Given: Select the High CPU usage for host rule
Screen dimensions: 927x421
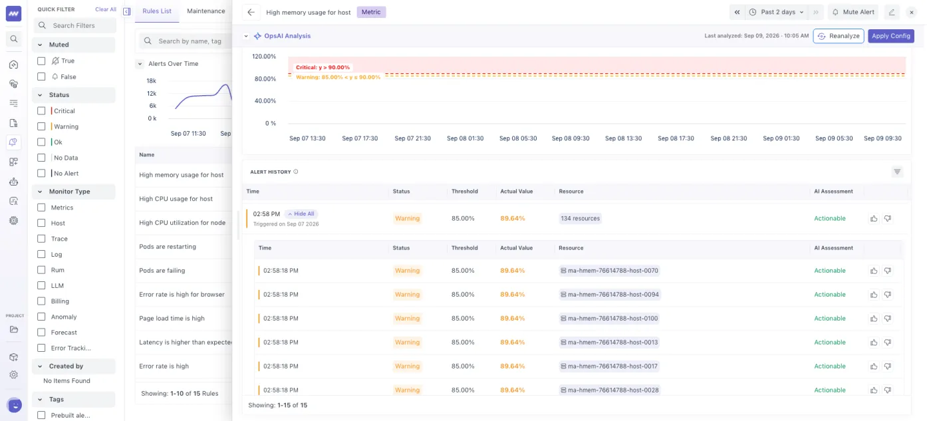Looking at the screenshot, I should point(176,199).
